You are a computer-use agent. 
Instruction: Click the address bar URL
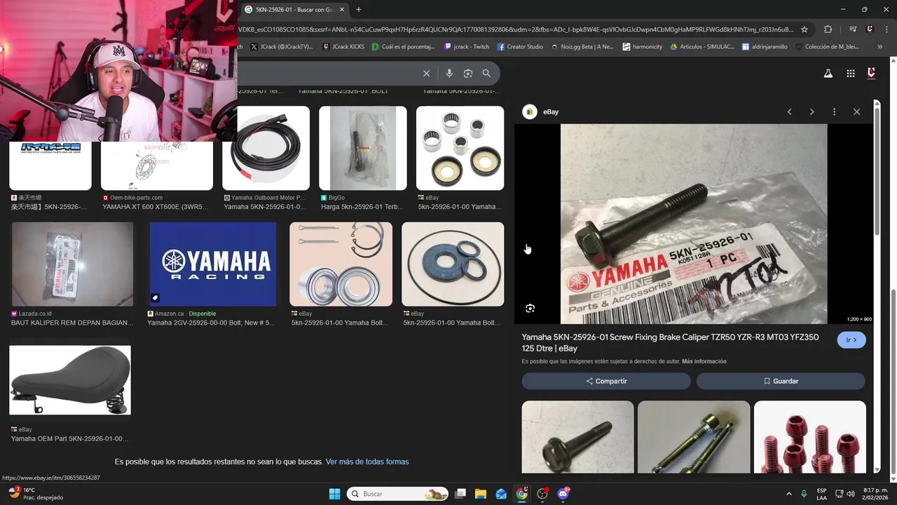pos(515,29)
